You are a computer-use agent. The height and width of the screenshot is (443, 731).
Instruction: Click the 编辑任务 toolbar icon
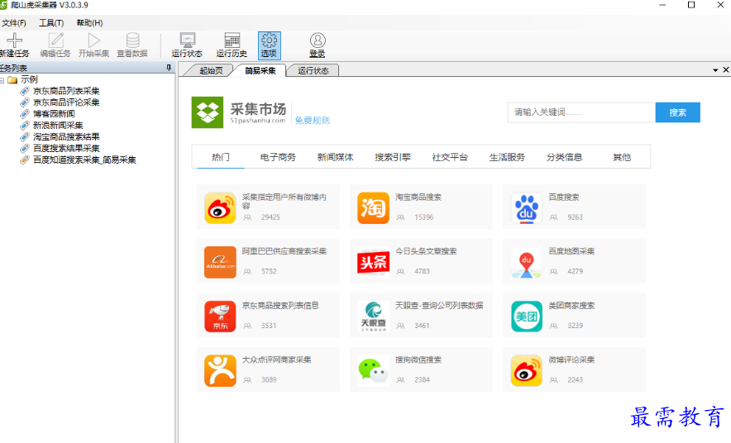[x=56, y=40]
